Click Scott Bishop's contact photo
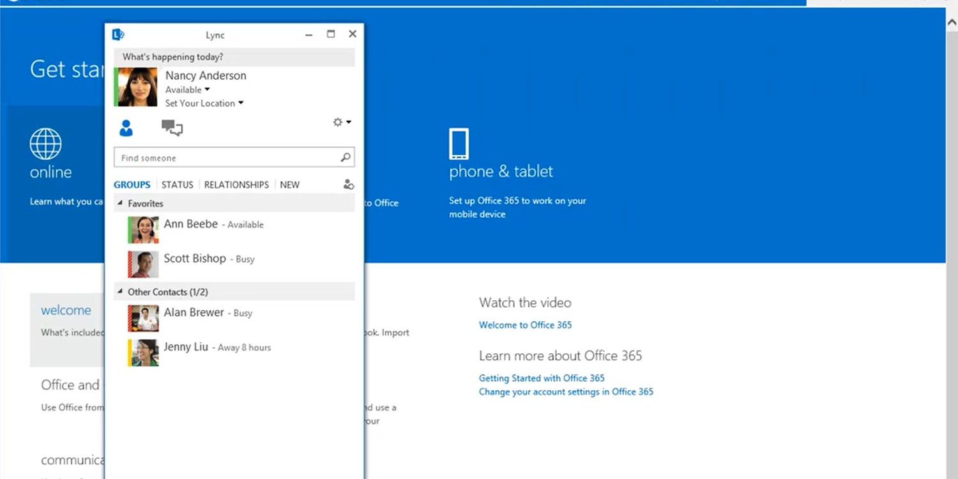 (143, 264)
